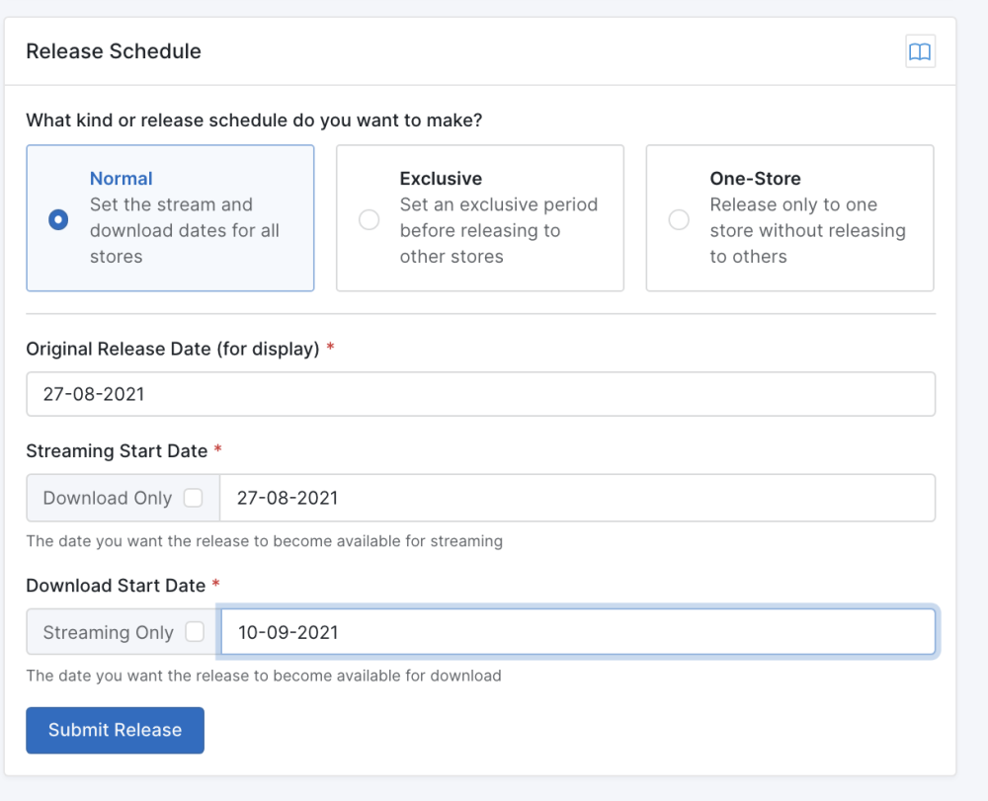Click the "Set an exclusive period" description
988x801 pixels.
click(x=498, y=204)
